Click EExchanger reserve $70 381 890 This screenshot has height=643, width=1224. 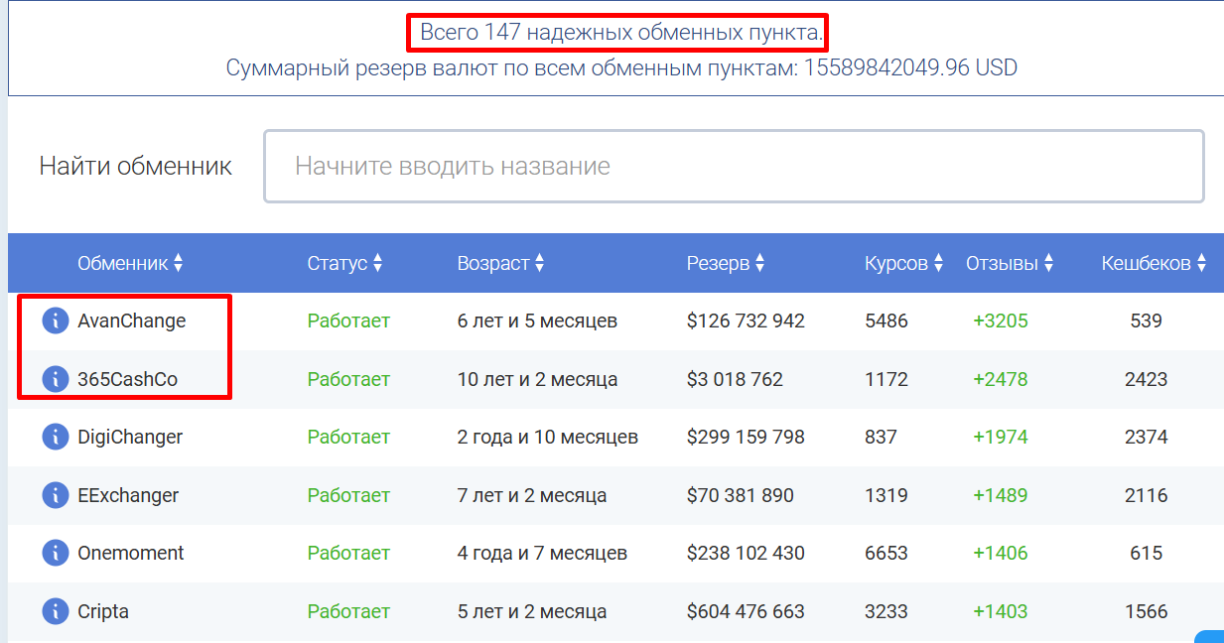[741, 495]
